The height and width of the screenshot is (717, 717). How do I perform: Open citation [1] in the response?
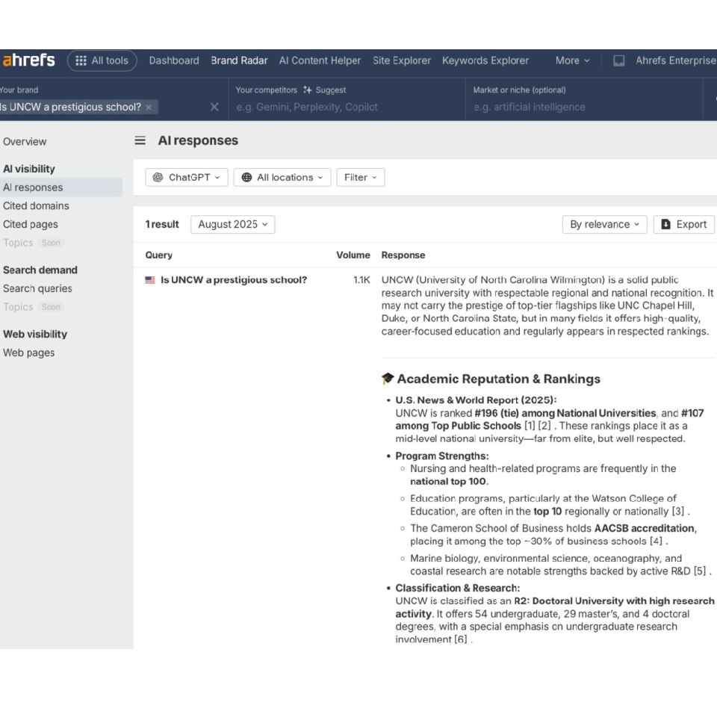tap(530, 426)
